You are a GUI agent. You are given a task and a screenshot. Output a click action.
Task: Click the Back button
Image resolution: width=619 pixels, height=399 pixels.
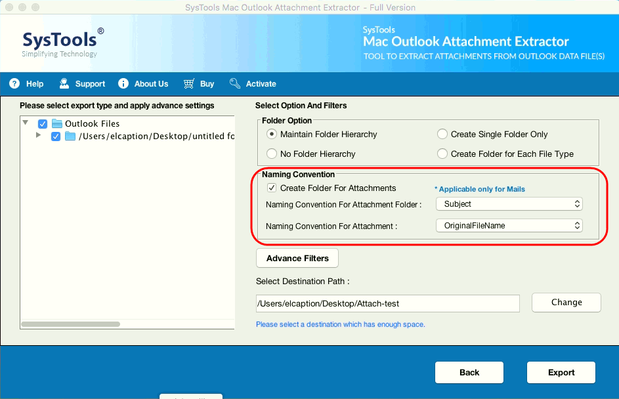coord(469,373)
